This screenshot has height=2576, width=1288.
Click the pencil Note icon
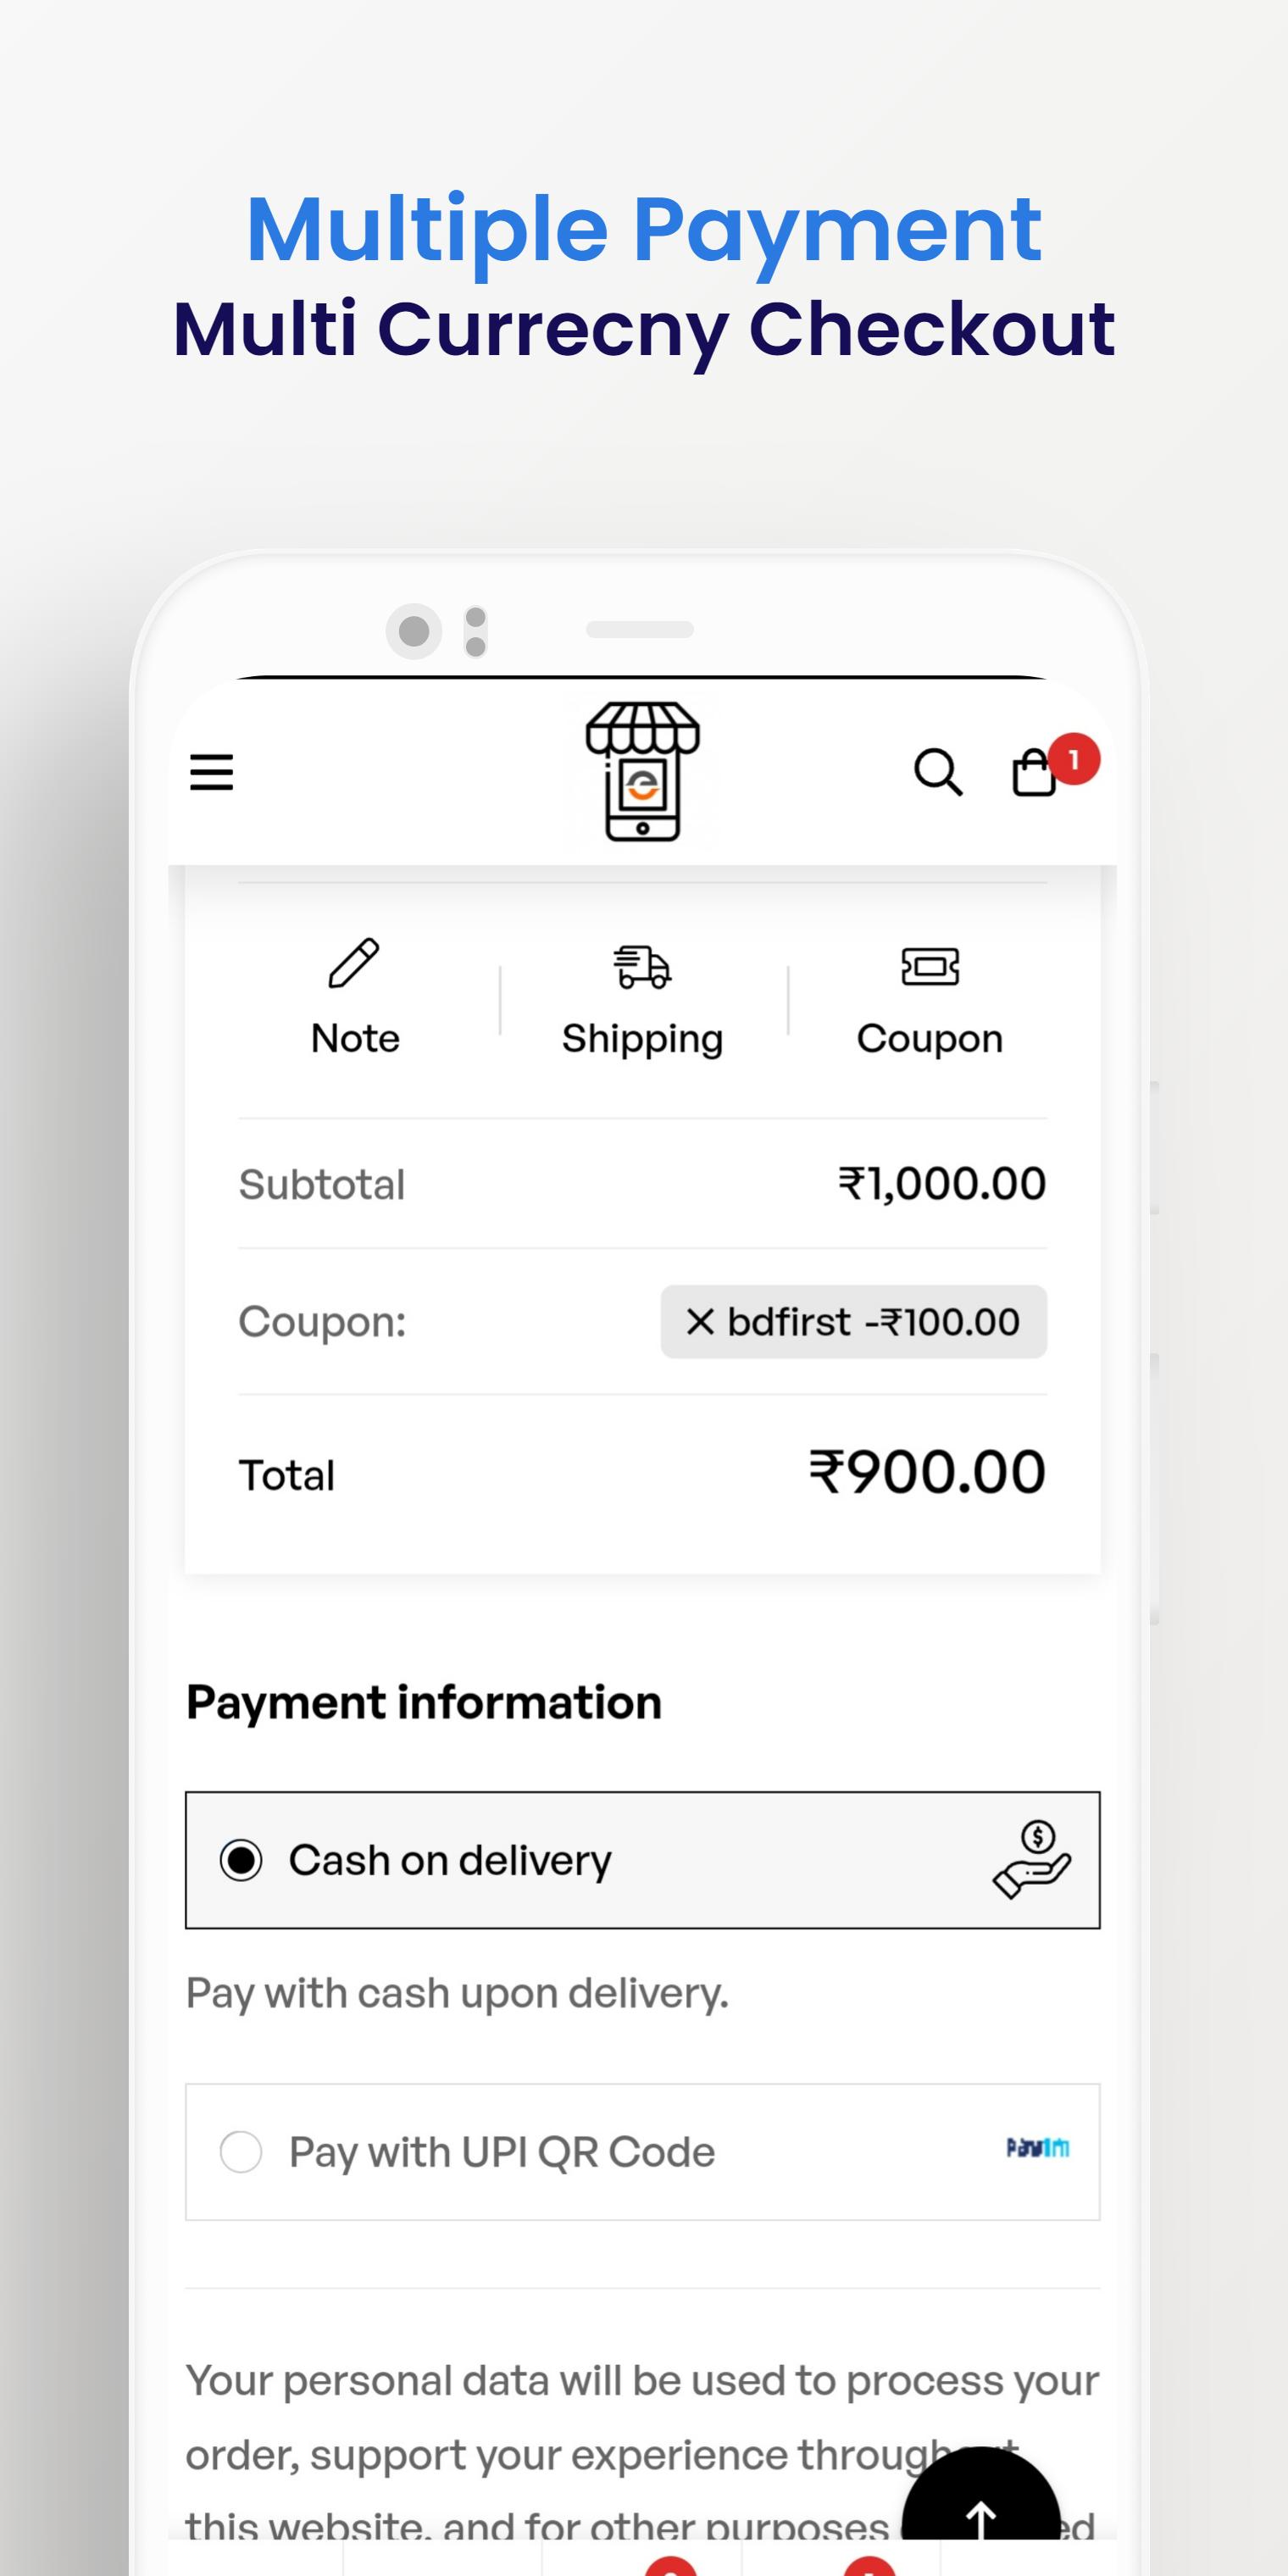[x=354, y=963]
